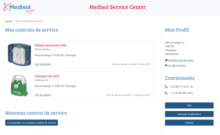Open the Defisign Life AED device image

coord(19,85)
